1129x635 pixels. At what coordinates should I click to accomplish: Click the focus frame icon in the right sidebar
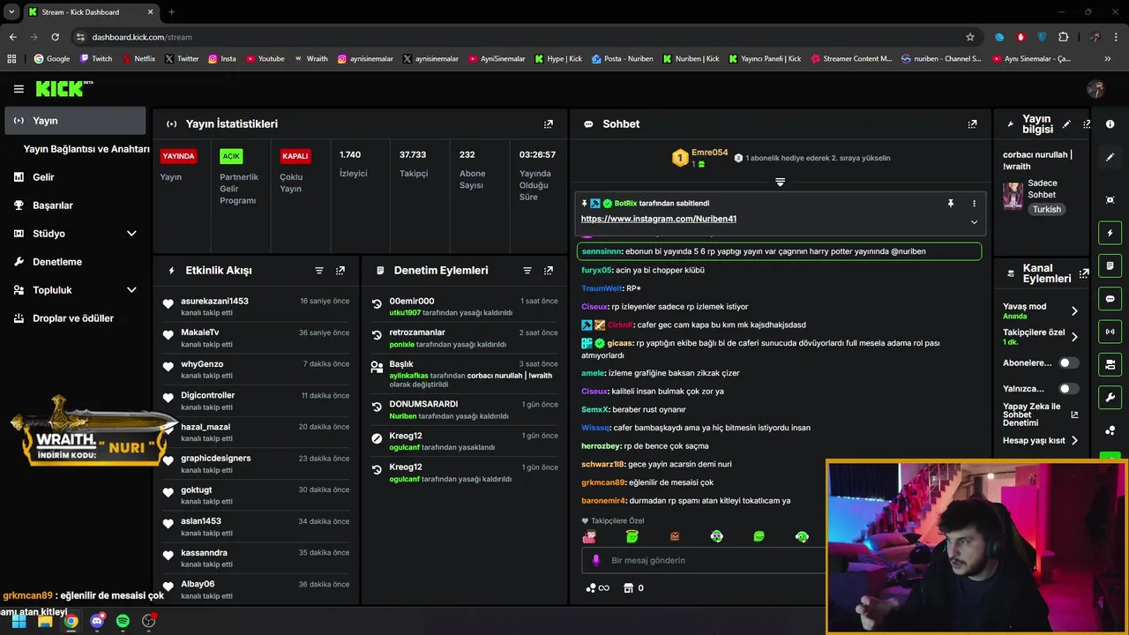pos(1110,200)
